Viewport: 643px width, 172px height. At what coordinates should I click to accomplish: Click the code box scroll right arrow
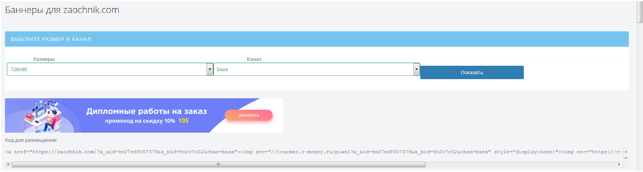(619, 164)
